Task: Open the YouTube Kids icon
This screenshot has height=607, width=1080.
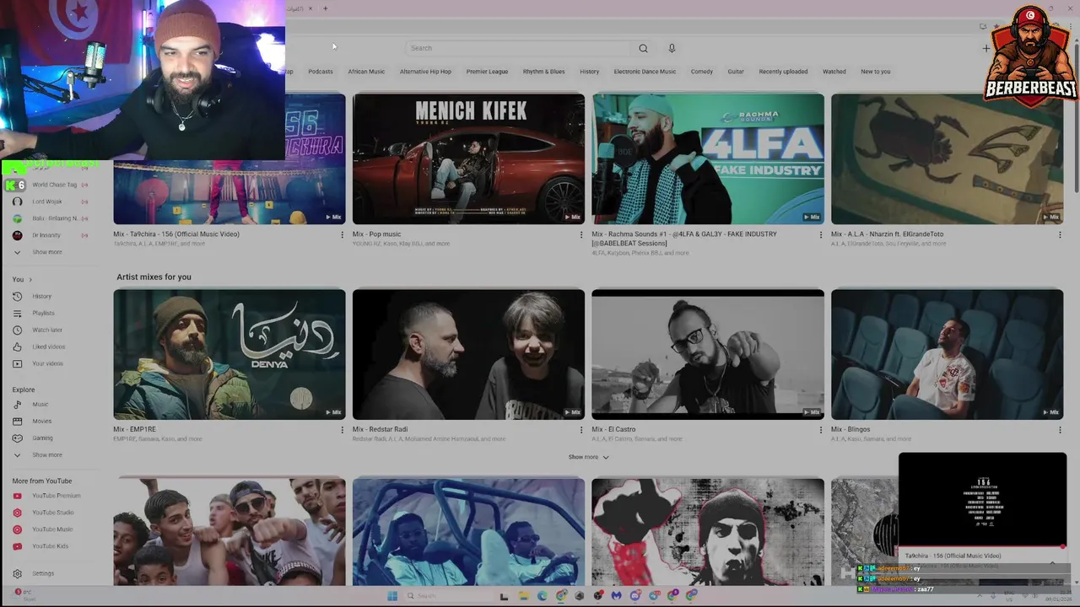Action: click(17, 546)
